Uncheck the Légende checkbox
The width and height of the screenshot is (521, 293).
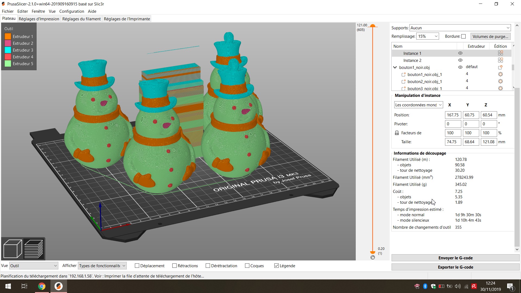click(x=277, y=266)
